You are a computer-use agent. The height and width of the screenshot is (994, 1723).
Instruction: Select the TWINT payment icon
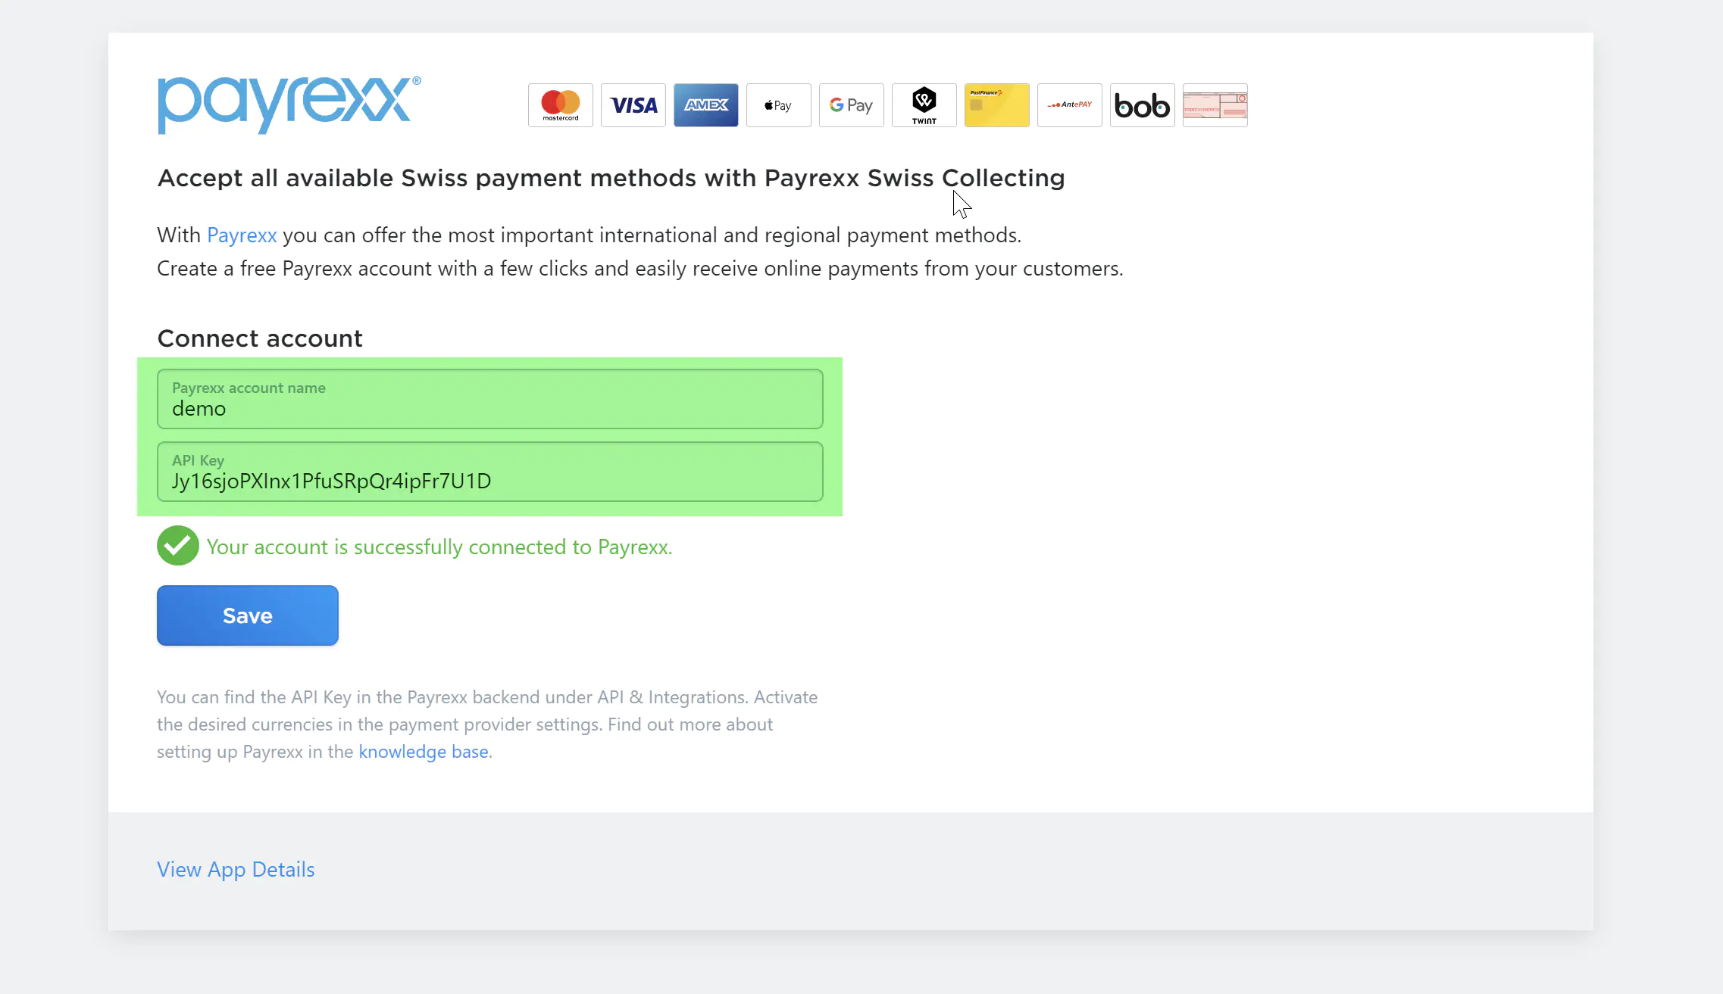924,105
